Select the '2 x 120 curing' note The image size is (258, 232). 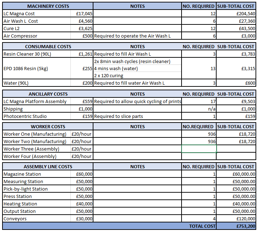pyautogui.click(x=137, y=75)
